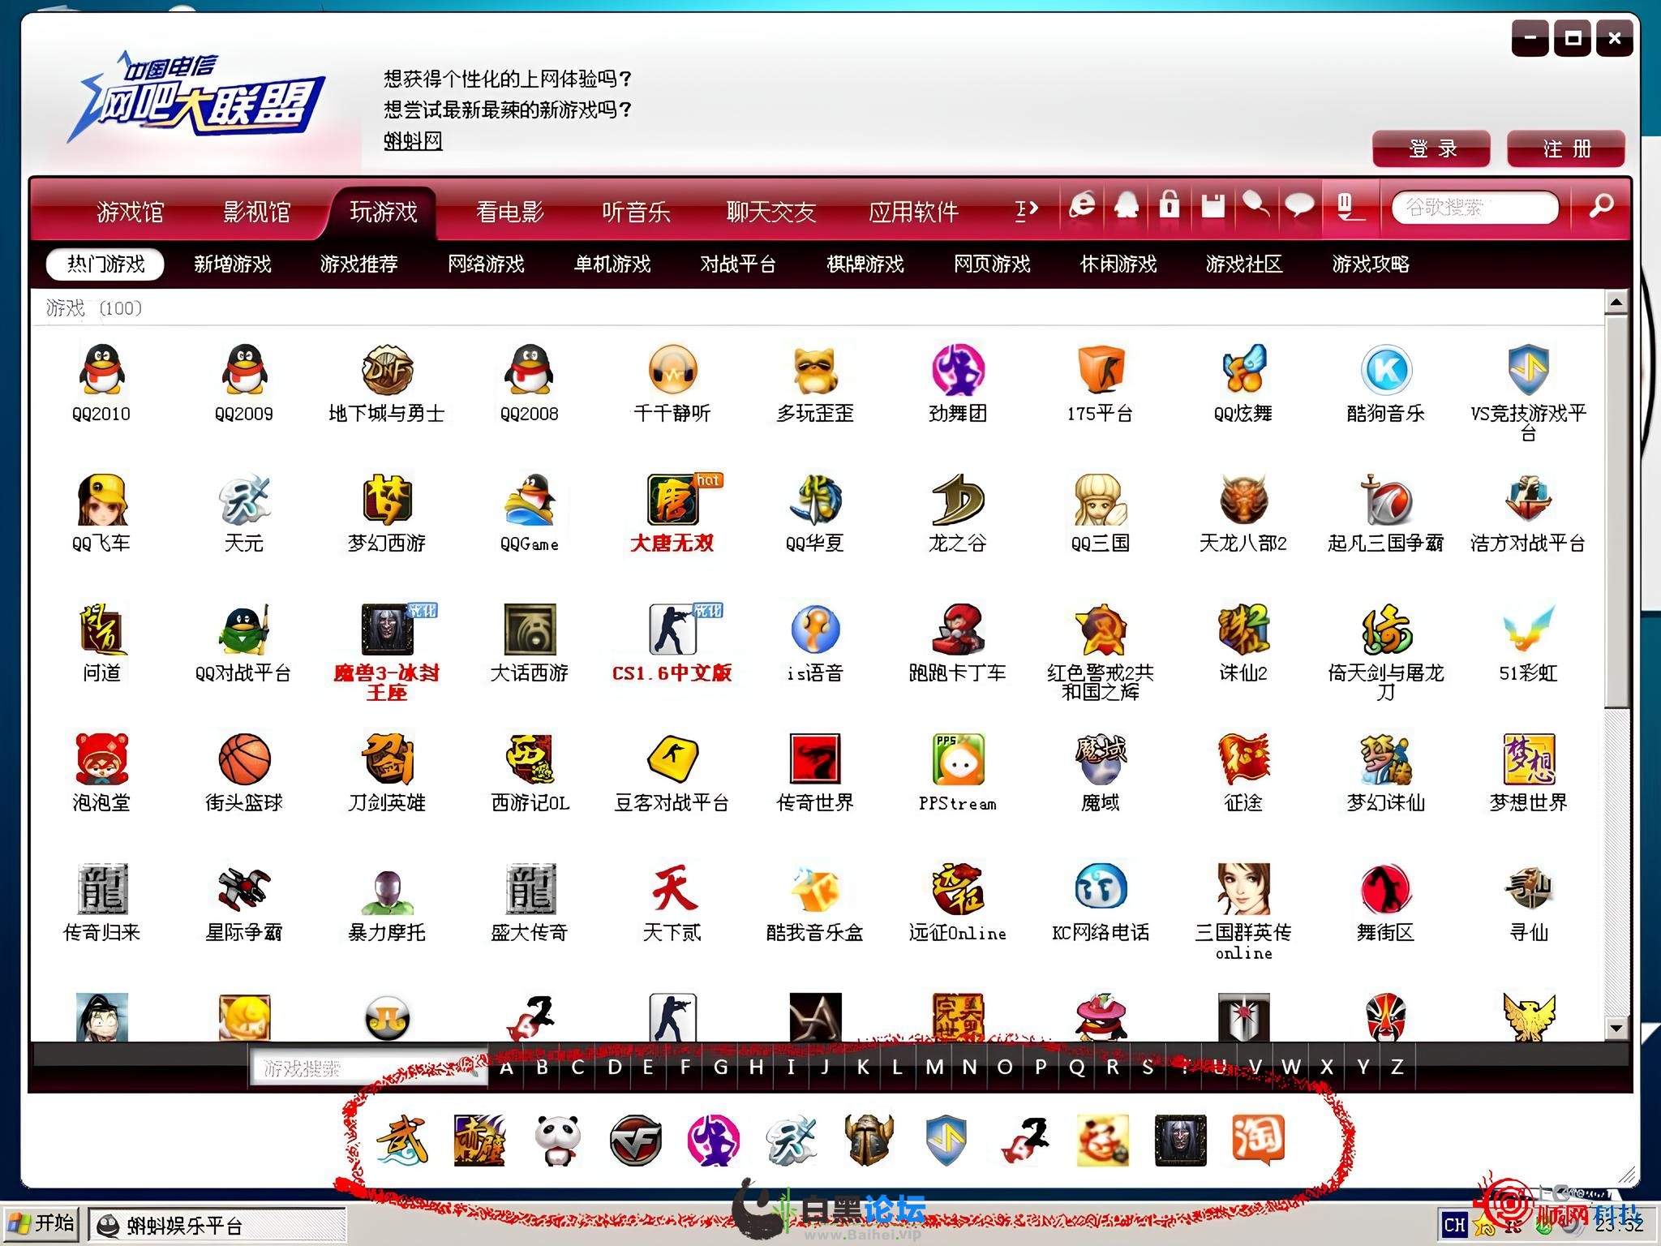Screen dimensions: 1661x1246
Task: Launch the CF icon in the bottom quick bar
Action: coord(635,1140)
